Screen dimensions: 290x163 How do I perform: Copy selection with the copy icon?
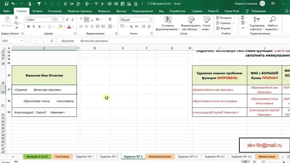(x=16, y=23)
